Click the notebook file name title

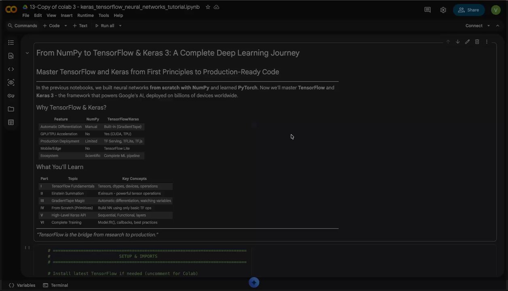(115, 7)
